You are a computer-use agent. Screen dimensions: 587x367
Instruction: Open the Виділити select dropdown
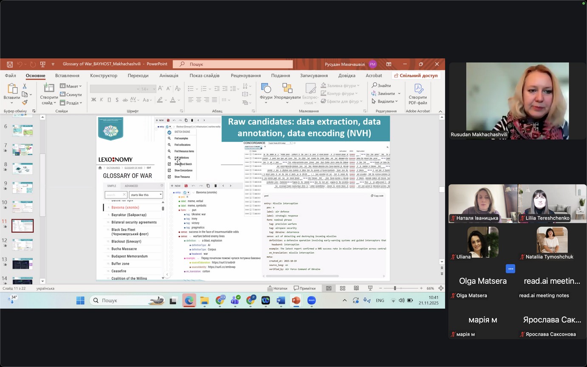[x=385, y=102]
